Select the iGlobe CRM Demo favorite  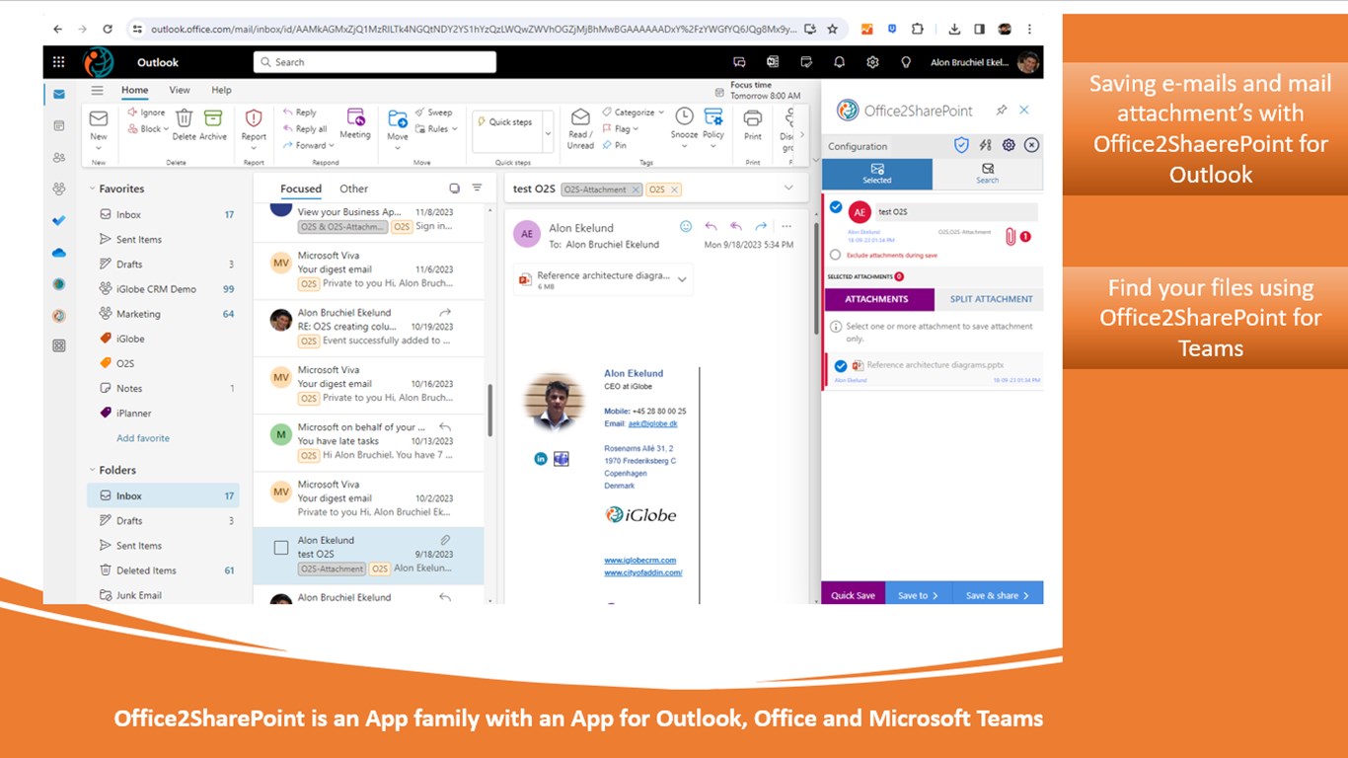(164, 289)
